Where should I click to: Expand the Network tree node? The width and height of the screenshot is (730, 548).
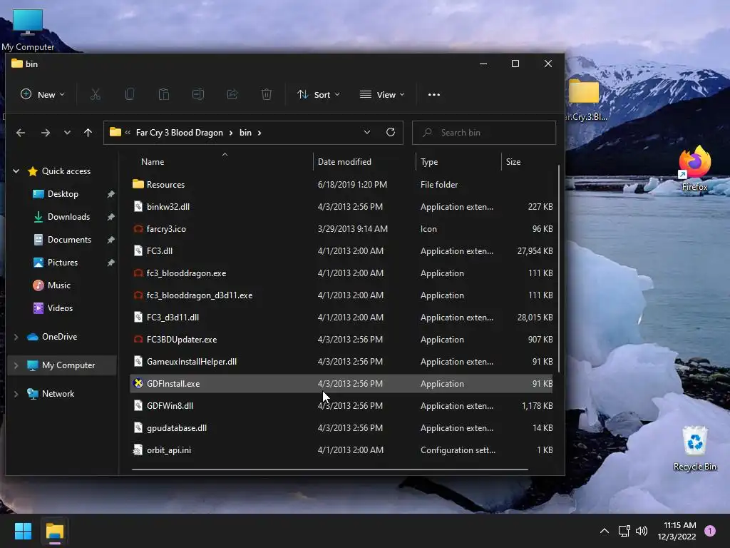click(x=16, y=394)
